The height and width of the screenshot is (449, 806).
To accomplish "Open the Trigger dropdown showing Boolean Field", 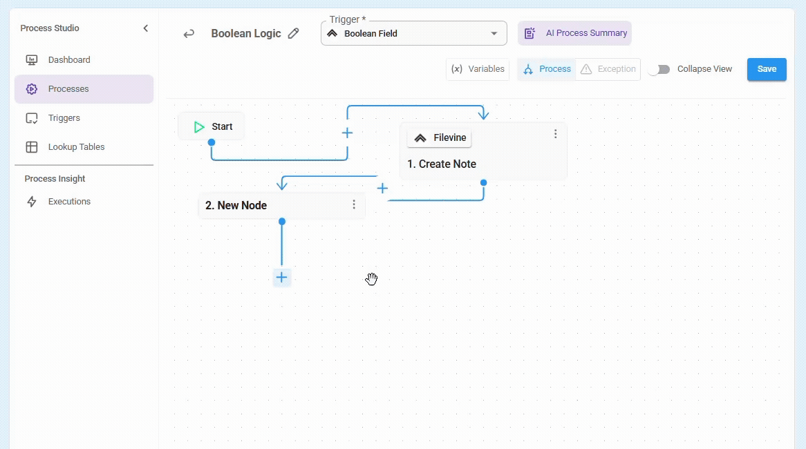I will point(413,33).
